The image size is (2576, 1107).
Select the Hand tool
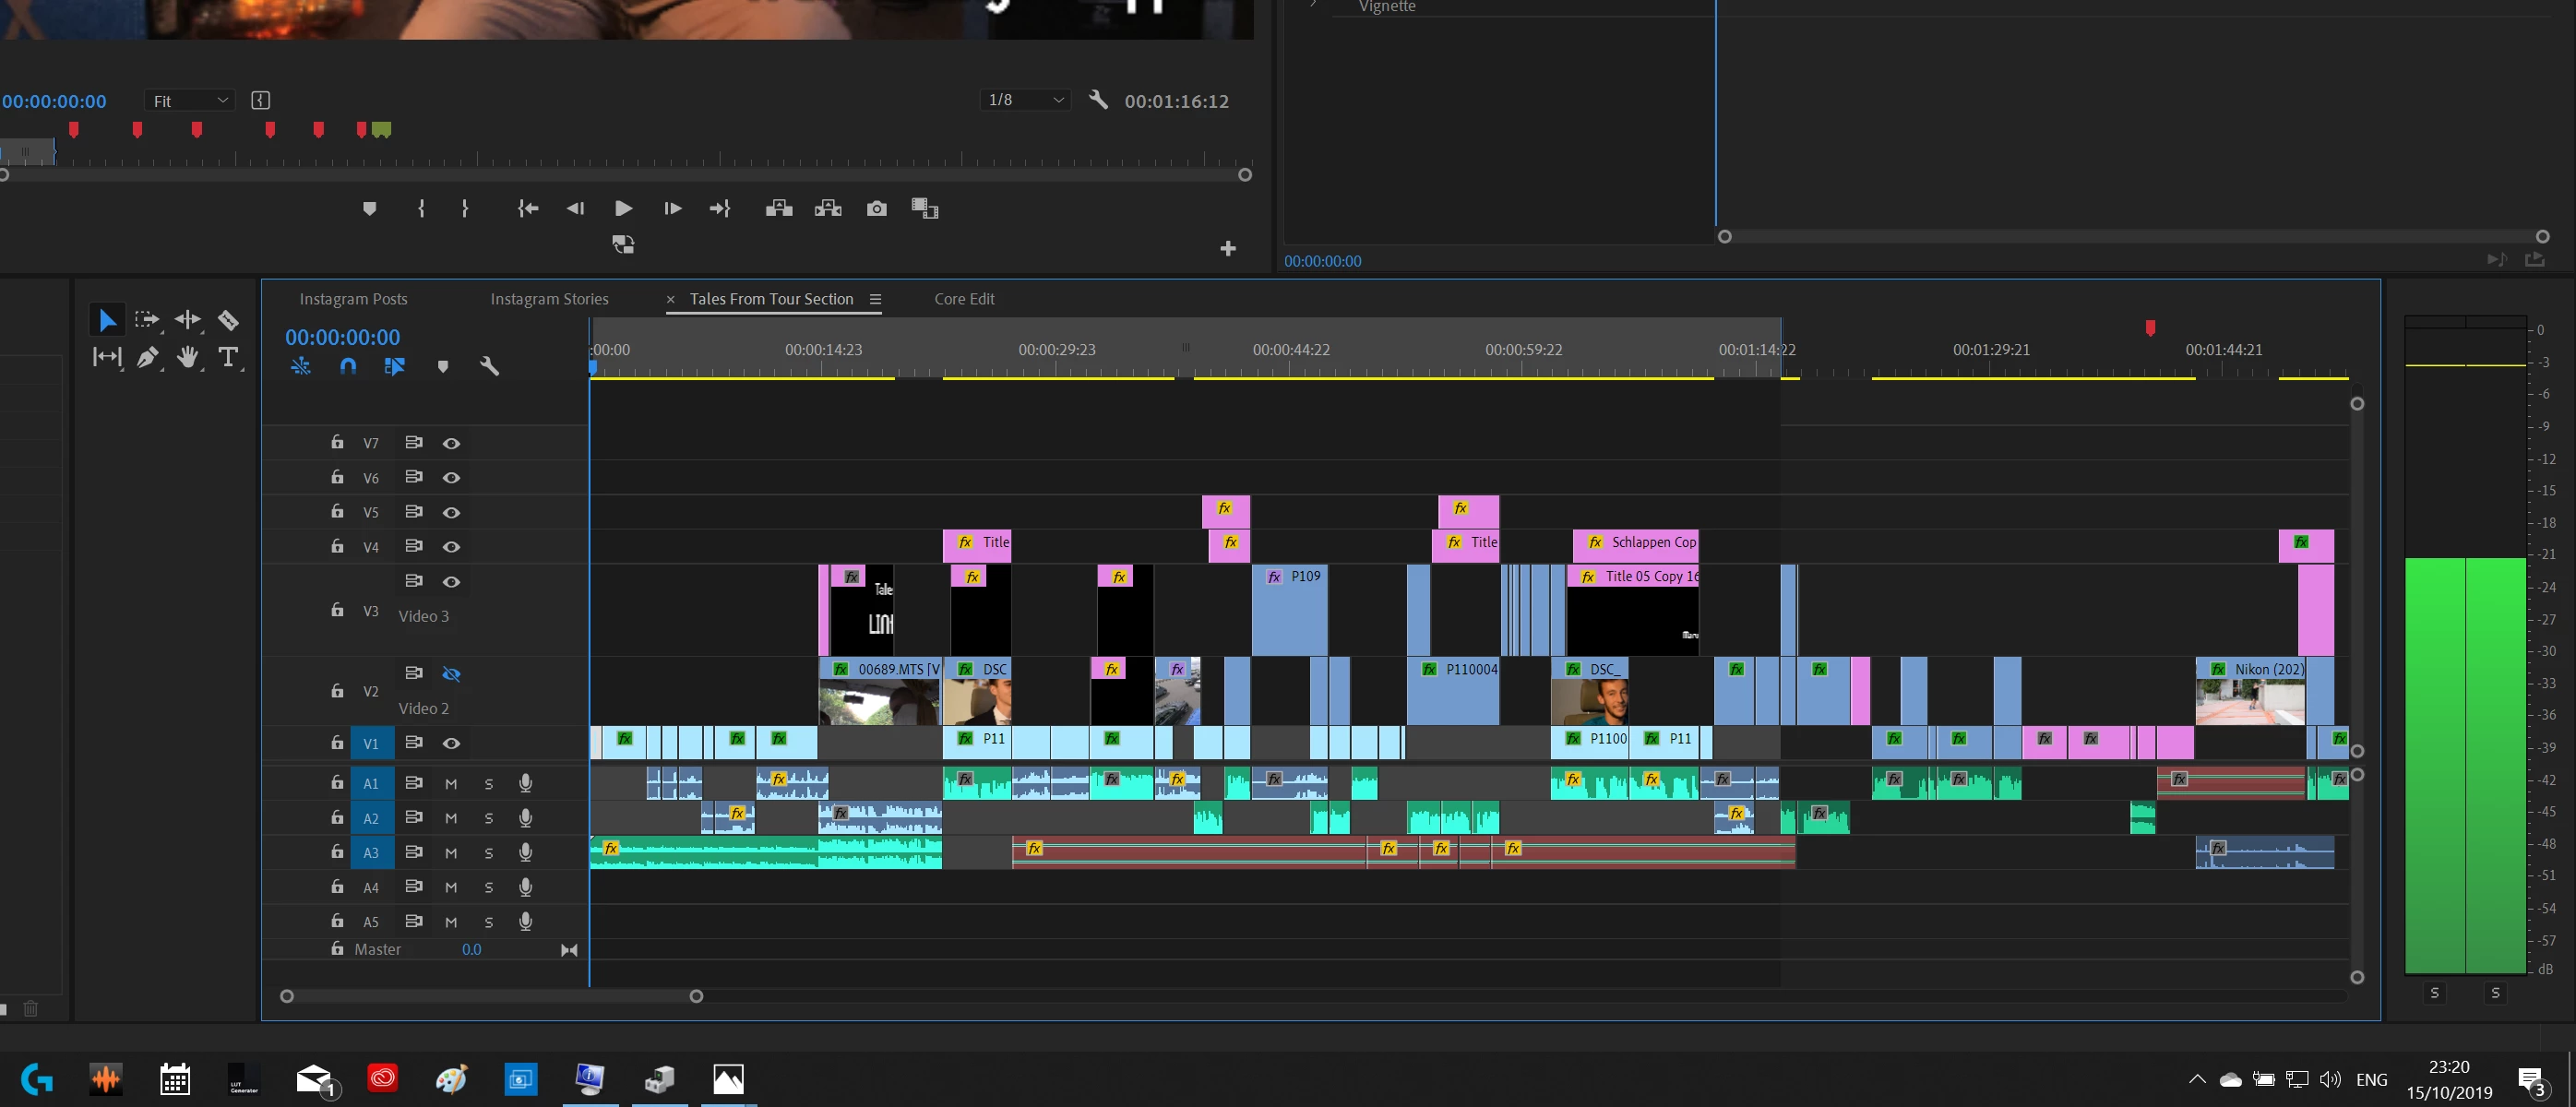[x=187, y=357]
